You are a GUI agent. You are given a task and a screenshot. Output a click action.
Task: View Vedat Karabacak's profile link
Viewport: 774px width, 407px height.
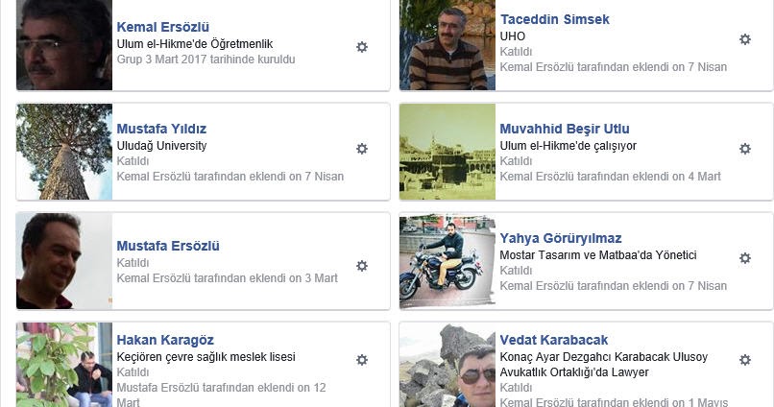pyautogui.click(x=554, y=340)
